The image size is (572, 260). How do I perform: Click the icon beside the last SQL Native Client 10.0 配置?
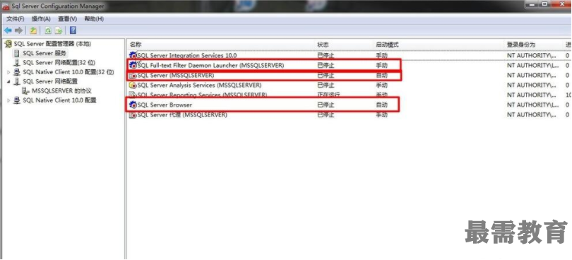click(17, 100)
